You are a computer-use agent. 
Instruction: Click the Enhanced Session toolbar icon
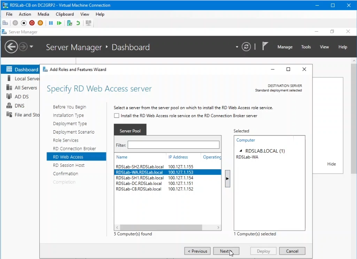pos(89,23)
